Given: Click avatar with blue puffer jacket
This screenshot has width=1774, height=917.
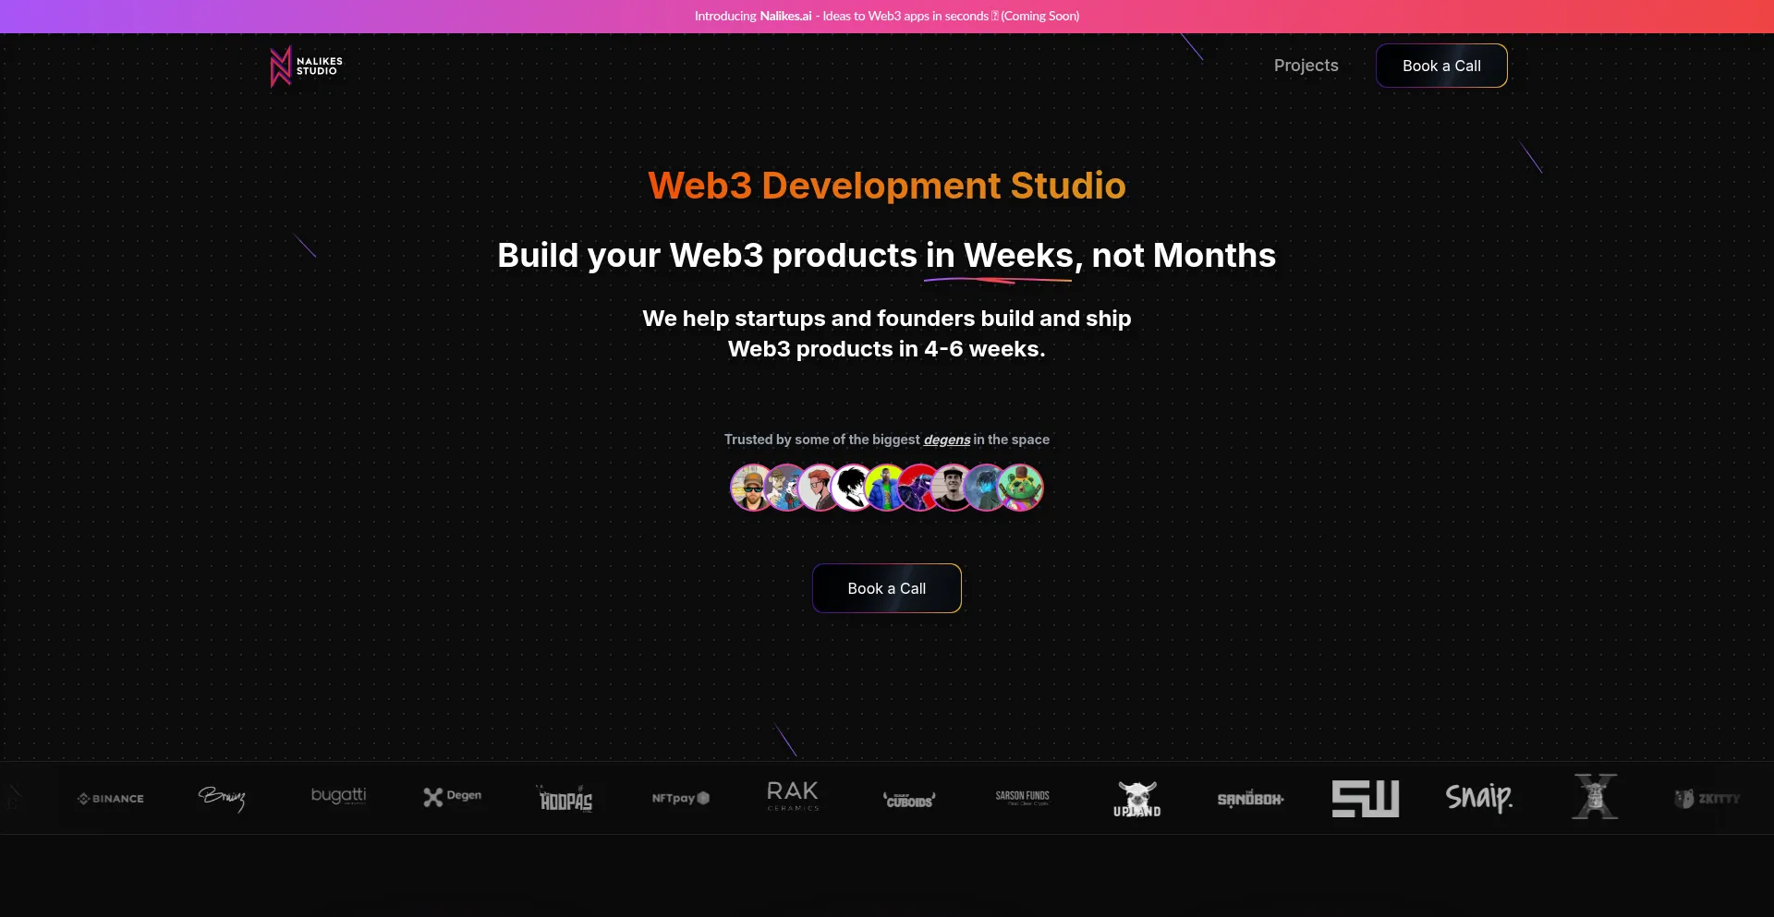Looking at the screenshot, I should coord(886,488).
